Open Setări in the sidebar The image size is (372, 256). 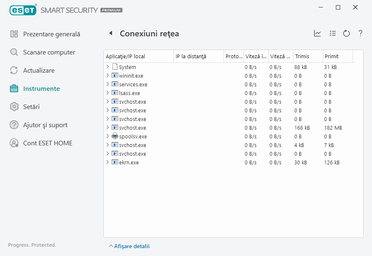[x=31, y=107]
